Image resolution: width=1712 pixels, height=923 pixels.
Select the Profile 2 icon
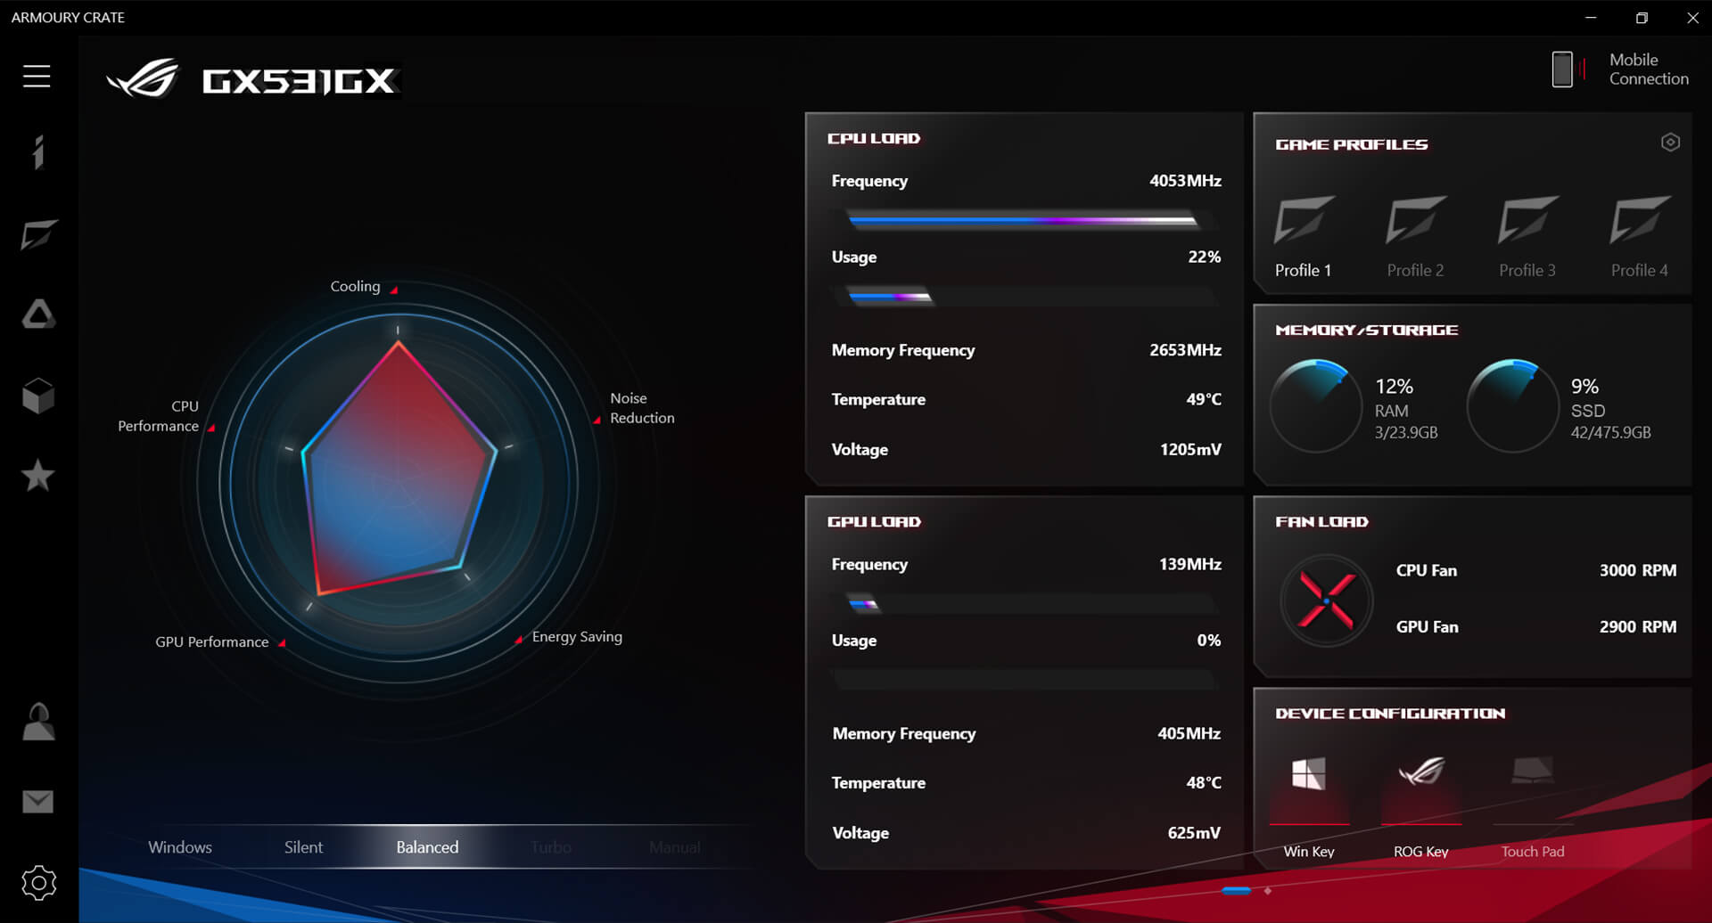click(1416, 219)
